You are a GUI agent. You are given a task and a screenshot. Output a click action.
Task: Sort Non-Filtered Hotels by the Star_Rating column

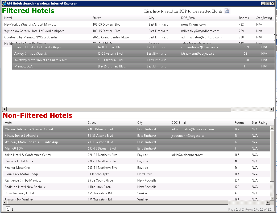pos(259,123)
